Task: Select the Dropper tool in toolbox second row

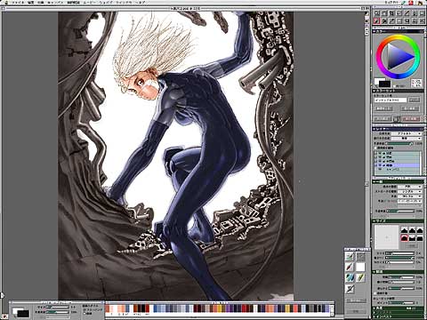Action: tap(392, 20)
